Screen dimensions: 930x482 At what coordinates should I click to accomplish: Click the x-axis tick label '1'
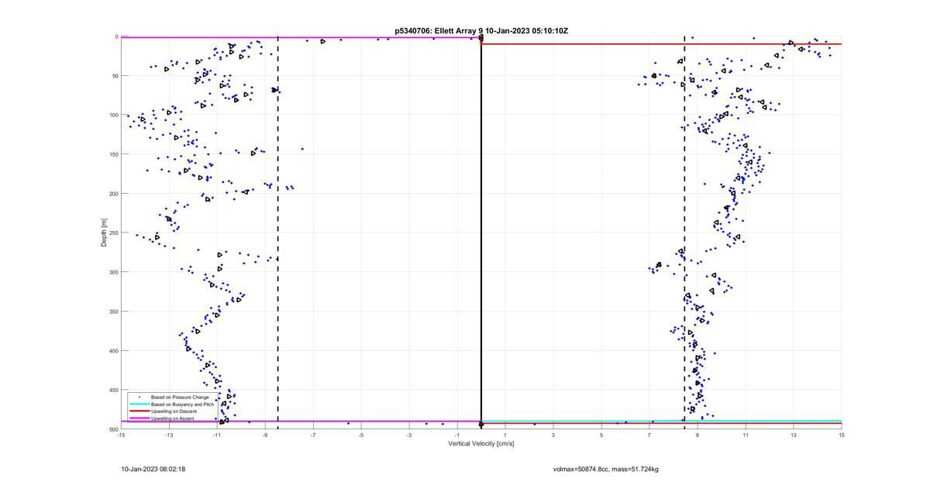(505, 435)
